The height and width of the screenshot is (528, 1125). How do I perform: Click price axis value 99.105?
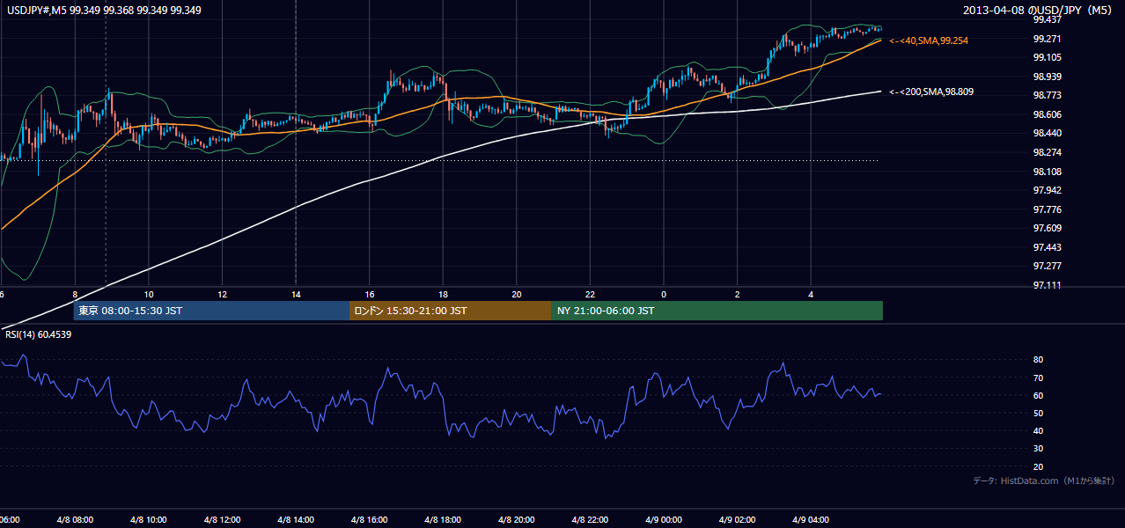pos(1047,57)
